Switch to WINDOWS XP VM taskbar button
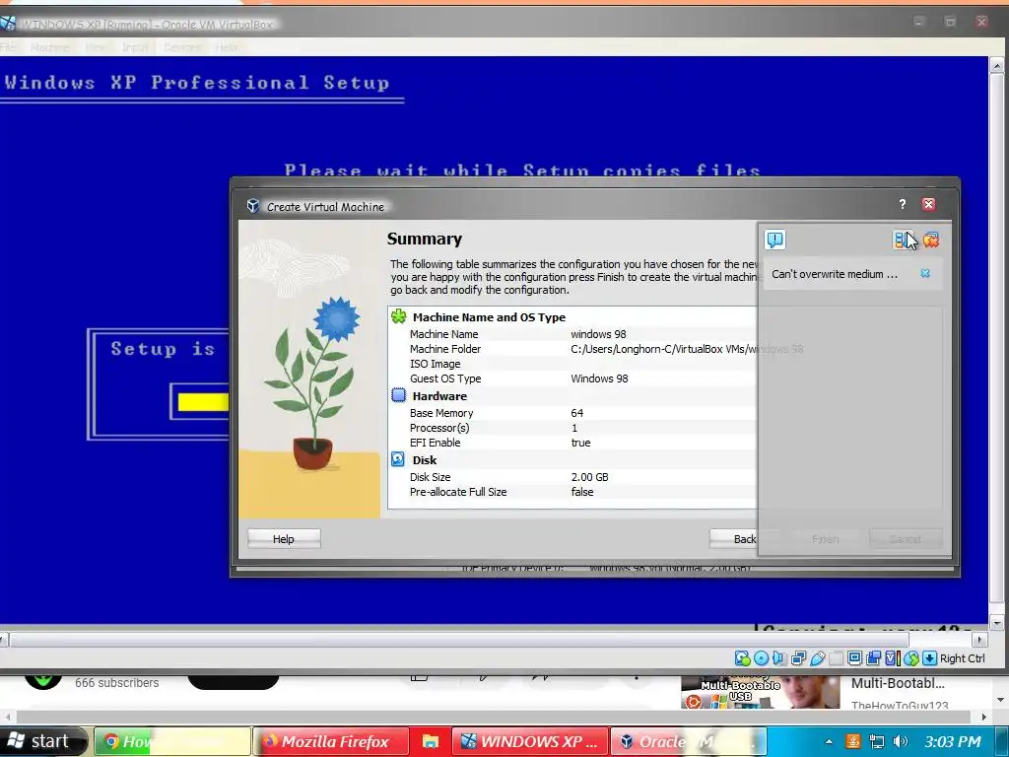The height and width of the screenshot is (757, 1009). [x=529, y=741]
